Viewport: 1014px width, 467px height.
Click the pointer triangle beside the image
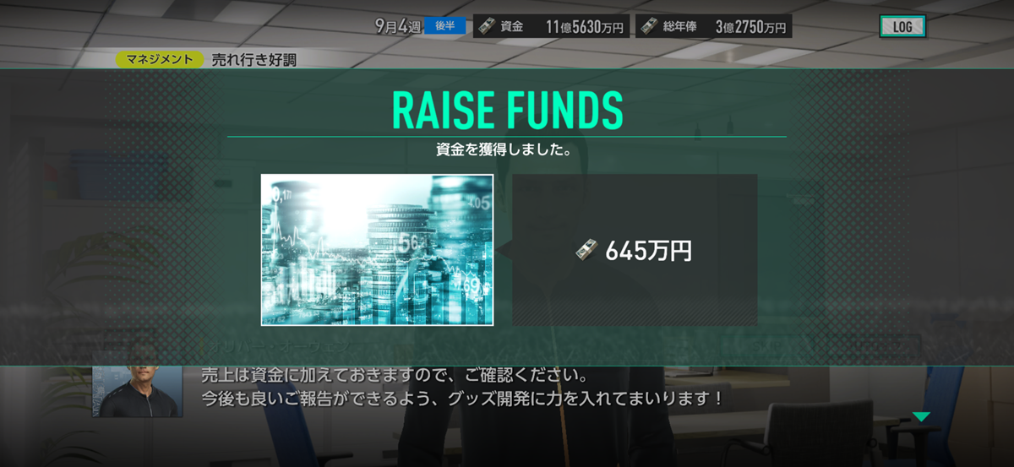point(502,250)
